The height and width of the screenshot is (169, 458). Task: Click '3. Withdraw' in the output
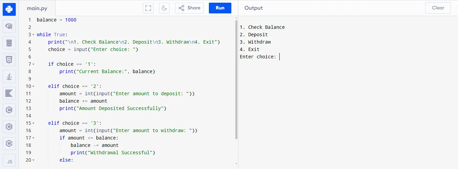[255, 42]
